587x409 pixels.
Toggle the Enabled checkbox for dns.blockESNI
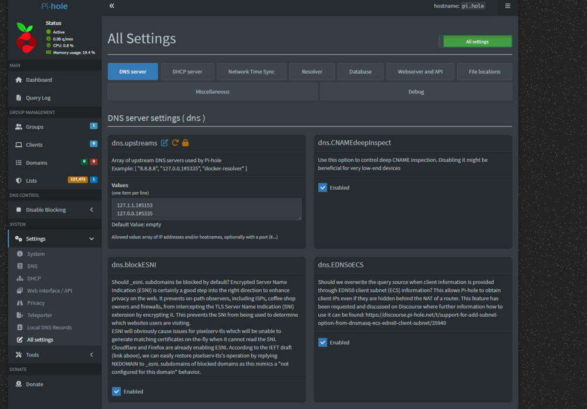(x=116, y=391)
